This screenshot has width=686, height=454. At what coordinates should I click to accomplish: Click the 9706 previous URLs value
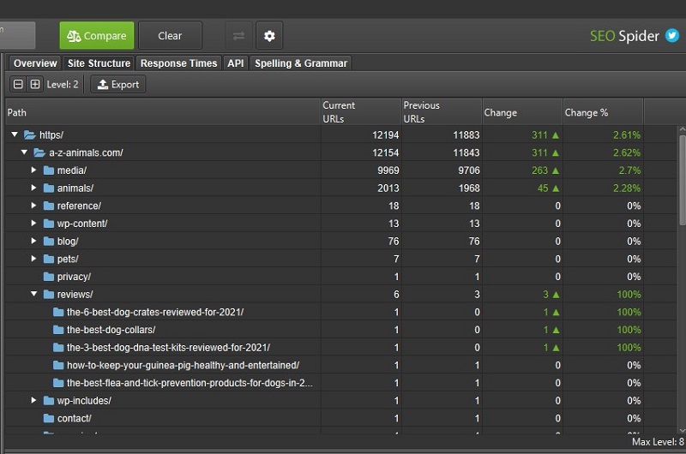(x=468, y=170)
